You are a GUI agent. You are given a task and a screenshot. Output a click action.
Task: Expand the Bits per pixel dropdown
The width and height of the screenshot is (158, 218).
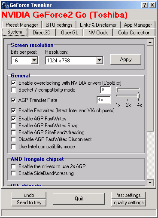coord(34,60)
